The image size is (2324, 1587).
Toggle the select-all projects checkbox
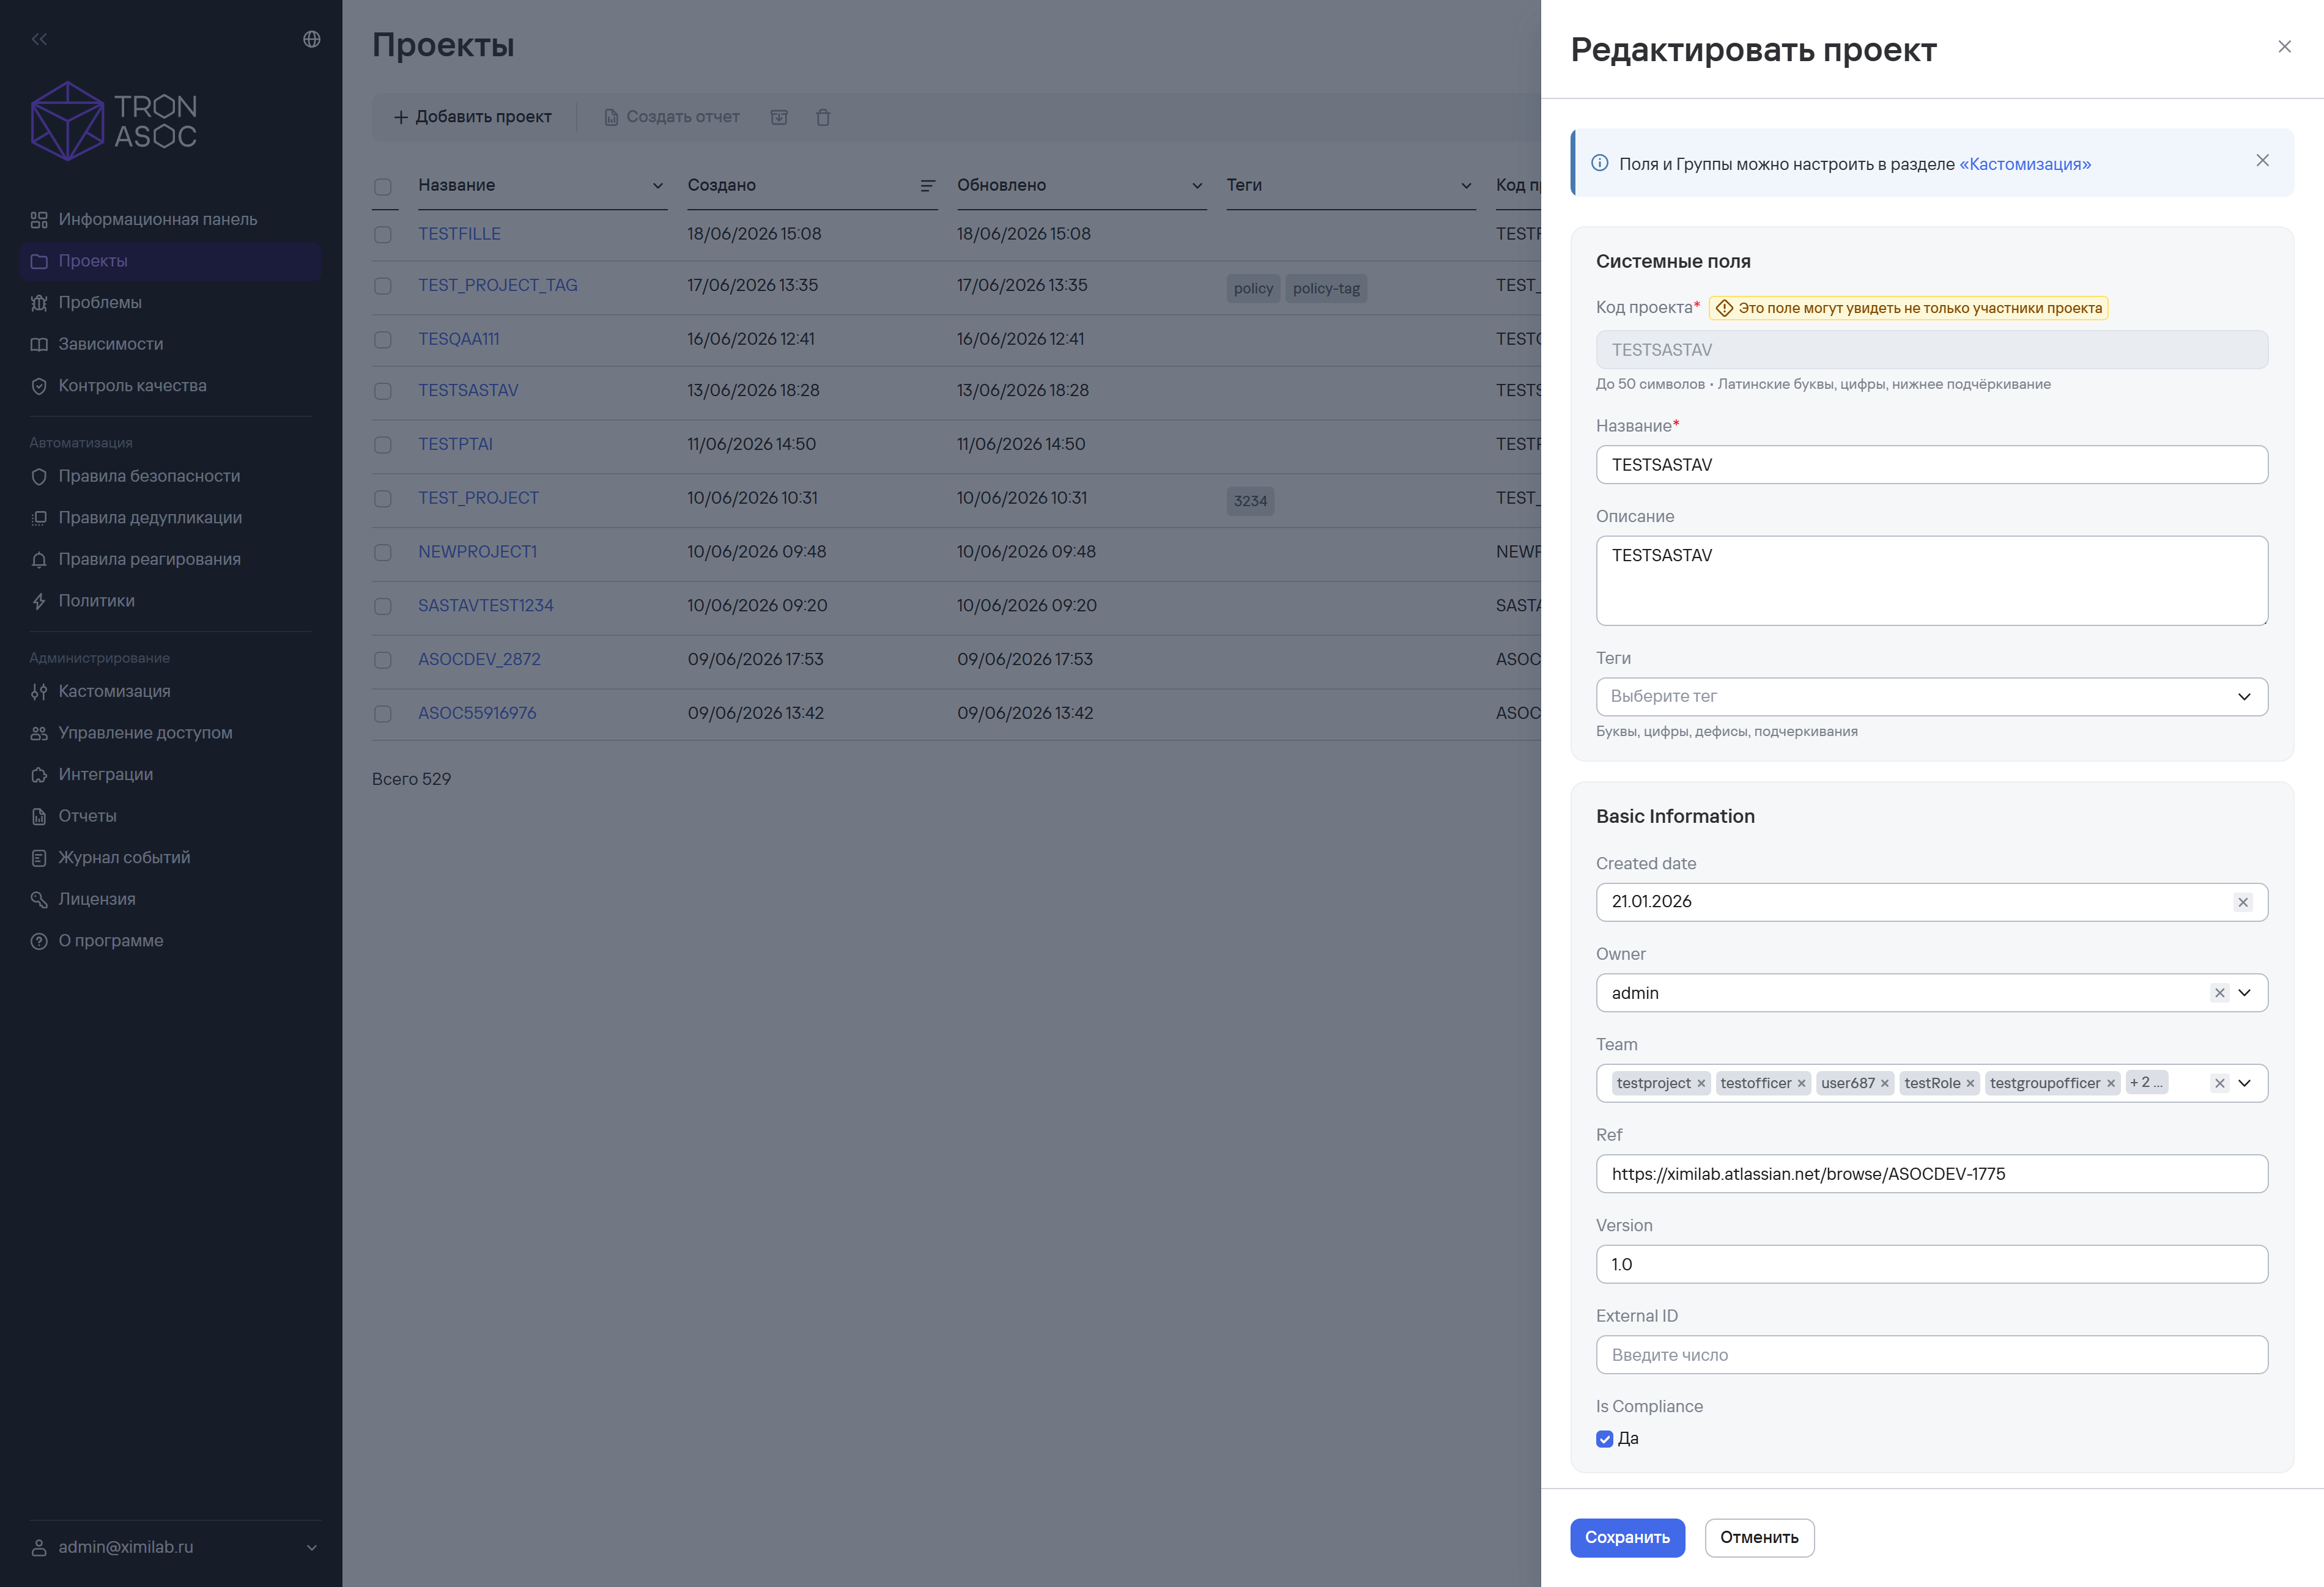click(x=383, y=187)
